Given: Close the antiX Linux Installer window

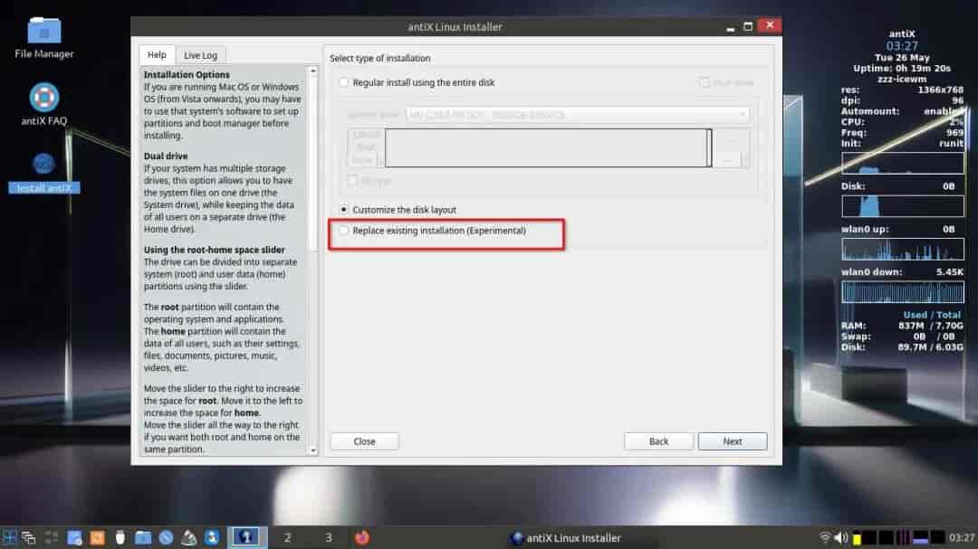Looking at the screenshot, I should pyautogui.click(x=770, y=25).
